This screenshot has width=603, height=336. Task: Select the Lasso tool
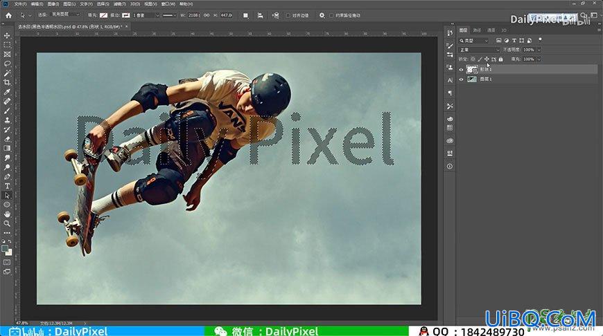click(x=7, y=64)
